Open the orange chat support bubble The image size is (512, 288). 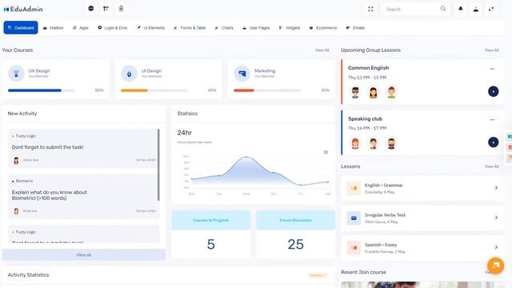point(495,265)
